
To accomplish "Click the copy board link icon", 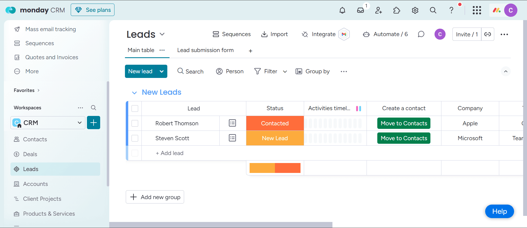I will pyautogui.click(x=487, y=34).
